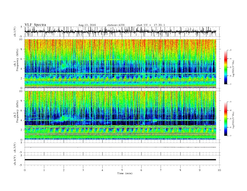Click the "8" tick on time axis

coord(180,170)
